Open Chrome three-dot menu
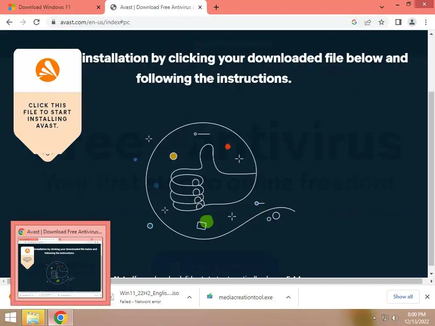The width and height of the screenshot is (435, 326). pyautogui.click(x=426, y=22)
